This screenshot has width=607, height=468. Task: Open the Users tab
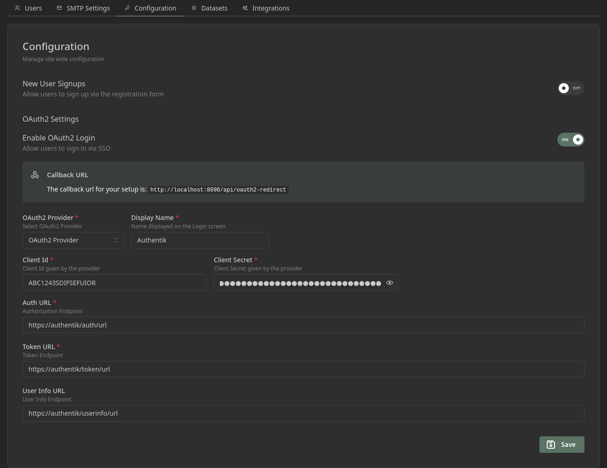tap(28, 8)
